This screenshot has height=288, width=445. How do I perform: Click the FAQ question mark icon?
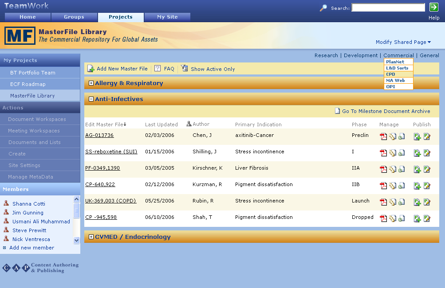click(158, 68)
